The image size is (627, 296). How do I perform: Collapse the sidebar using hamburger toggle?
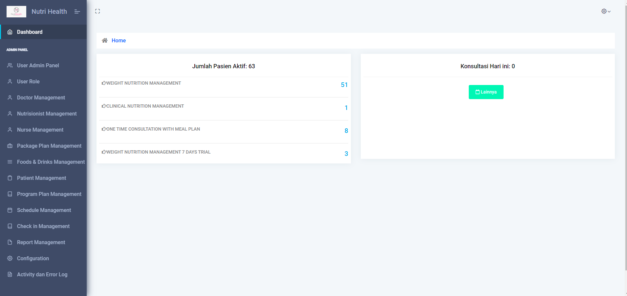click(x=77, y=11)
